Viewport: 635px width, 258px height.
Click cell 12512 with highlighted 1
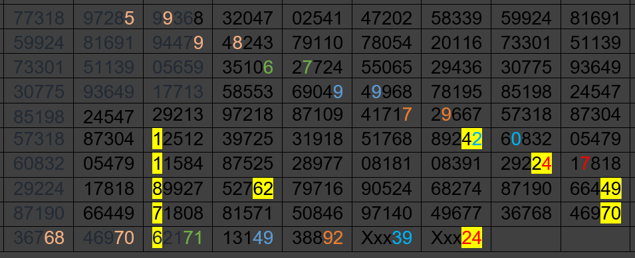pos(178,140)
